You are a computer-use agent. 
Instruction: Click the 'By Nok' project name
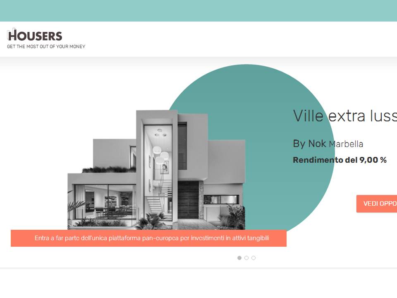[310, 144]
